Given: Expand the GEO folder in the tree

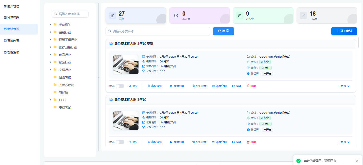Looking at the screenshot, I should point(50,100).
